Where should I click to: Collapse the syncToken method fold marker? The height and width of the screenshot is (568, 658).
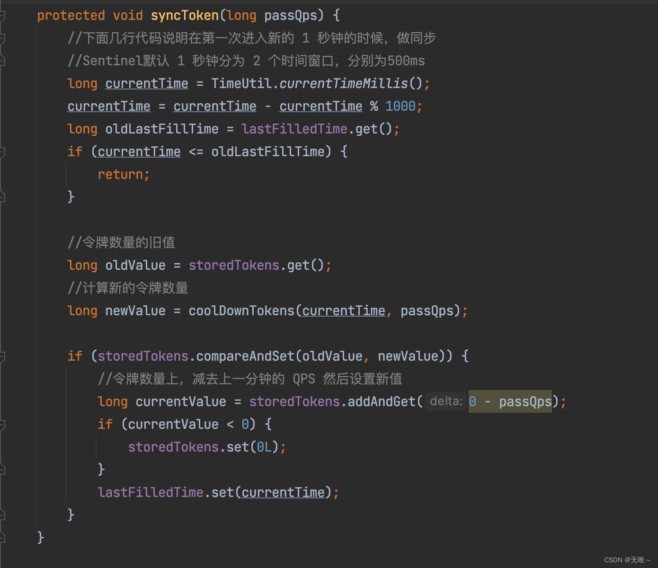pos(2,16)
